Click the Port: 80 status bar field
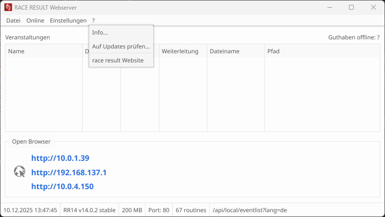Screen dimensions: 385x217 pos(159,210)
